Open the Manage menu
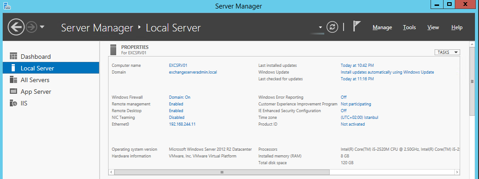The width and height of the screenshot is (479, 179). (382, 27)
